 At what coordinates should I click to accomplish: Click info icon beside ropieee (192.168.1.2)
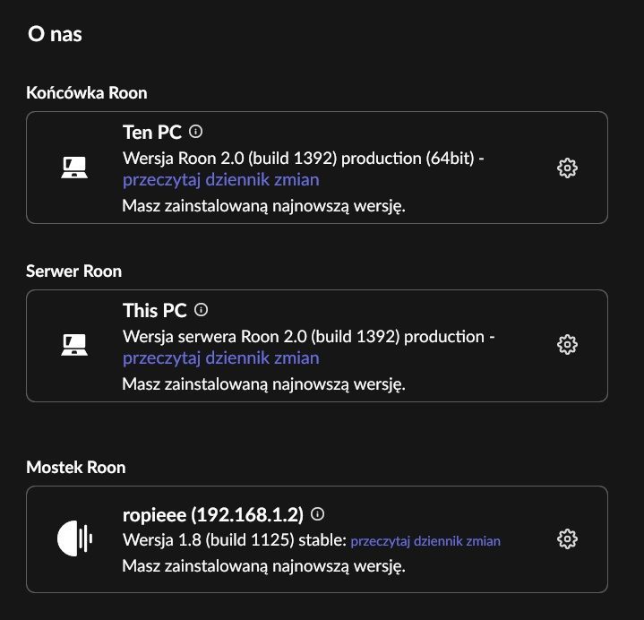[x=317, y=513]
